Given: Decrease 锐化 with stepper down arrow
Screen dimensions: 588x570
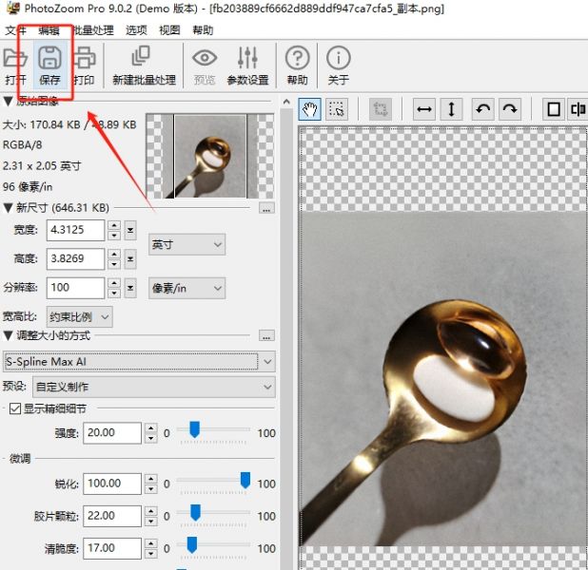Looking at the screenshot, I should click(x=151, y=489).
